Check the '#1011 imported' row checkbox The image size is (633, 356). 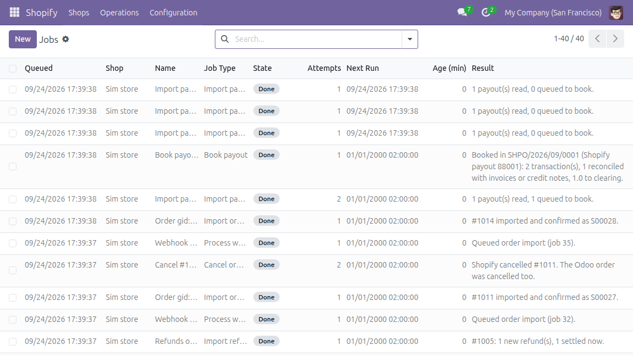click(x=13, y=298)
